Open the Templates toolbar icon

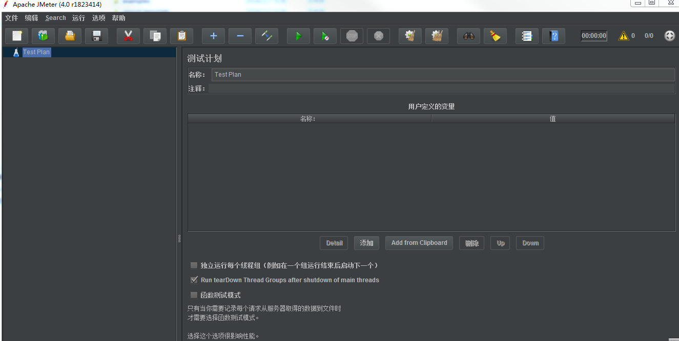(44, 36)
